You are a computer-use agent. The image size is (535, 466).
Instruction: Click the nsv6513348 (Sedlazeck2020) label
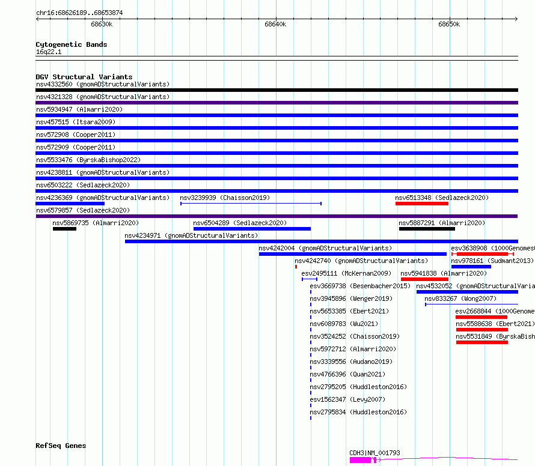click(442, 198)
